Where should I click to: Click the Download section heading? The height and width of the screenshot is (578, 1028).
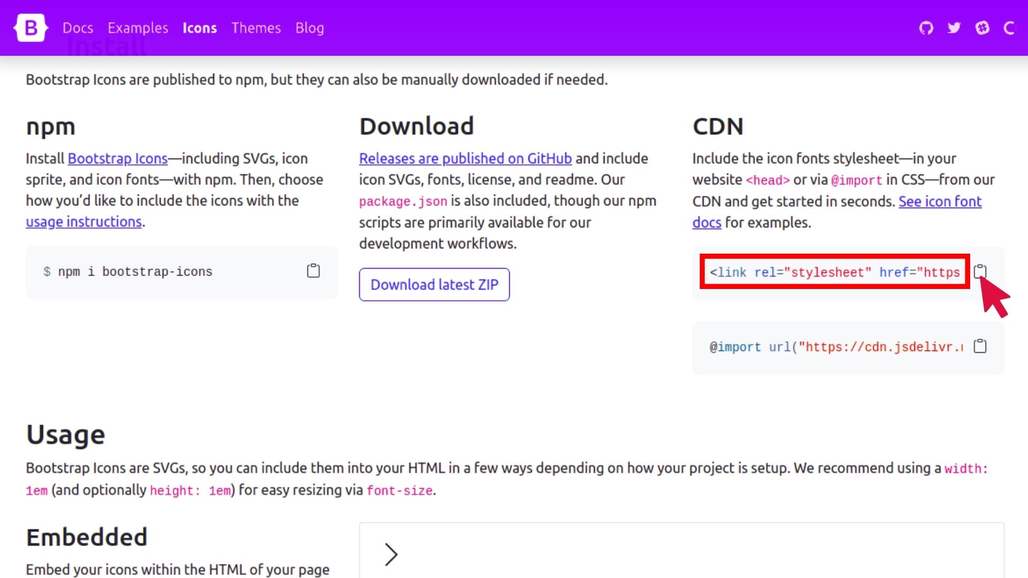[x=417, y=126]
